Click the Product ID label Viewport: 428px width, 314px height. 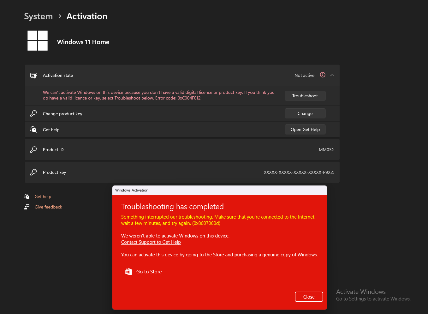(53, 150)
